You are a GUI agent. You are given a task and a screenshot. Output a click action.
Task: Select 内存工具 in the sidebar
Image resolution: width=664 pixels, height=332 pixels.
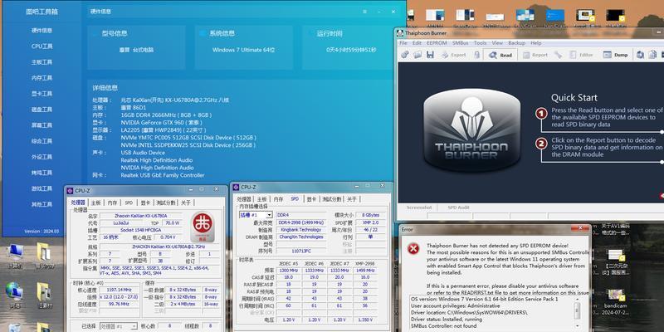41,78
